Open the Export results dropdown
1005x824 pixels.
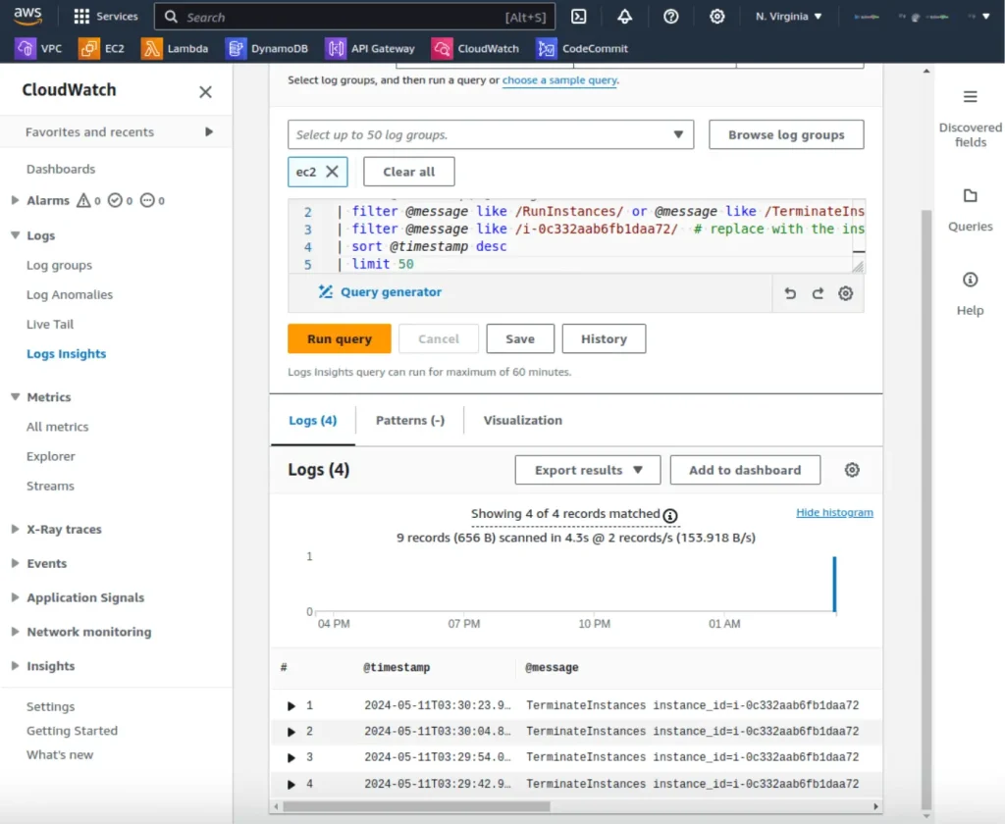pos(588,470)
